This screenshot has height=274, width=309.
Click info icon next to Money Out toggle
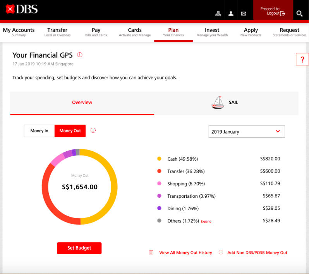93,130
